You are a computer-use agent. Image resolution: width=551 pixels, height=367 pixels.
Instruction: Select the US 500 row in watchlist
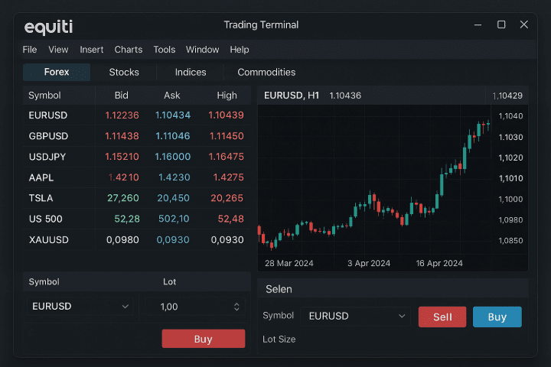point(137,219)
